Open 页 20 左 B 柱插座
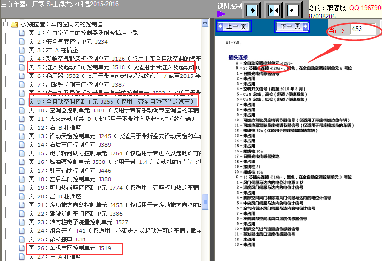This screenshot has height=261, width=382. (x=55, y=196)
